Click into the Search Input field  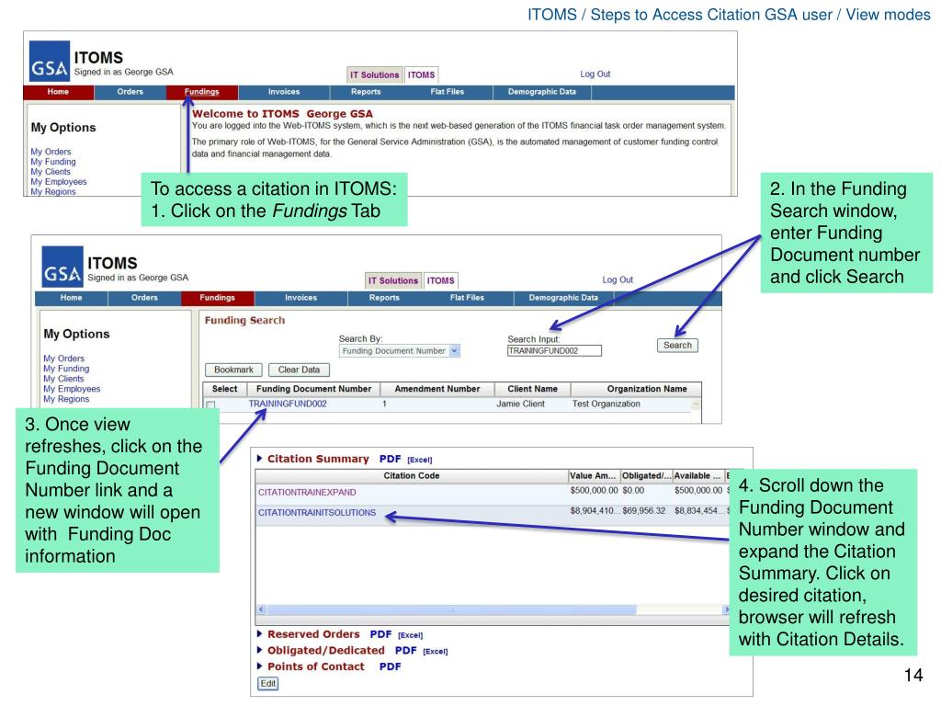[554, 351]
